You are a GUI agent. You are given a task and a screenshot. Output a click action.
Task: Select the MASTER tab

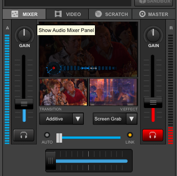tap(153, 14)
